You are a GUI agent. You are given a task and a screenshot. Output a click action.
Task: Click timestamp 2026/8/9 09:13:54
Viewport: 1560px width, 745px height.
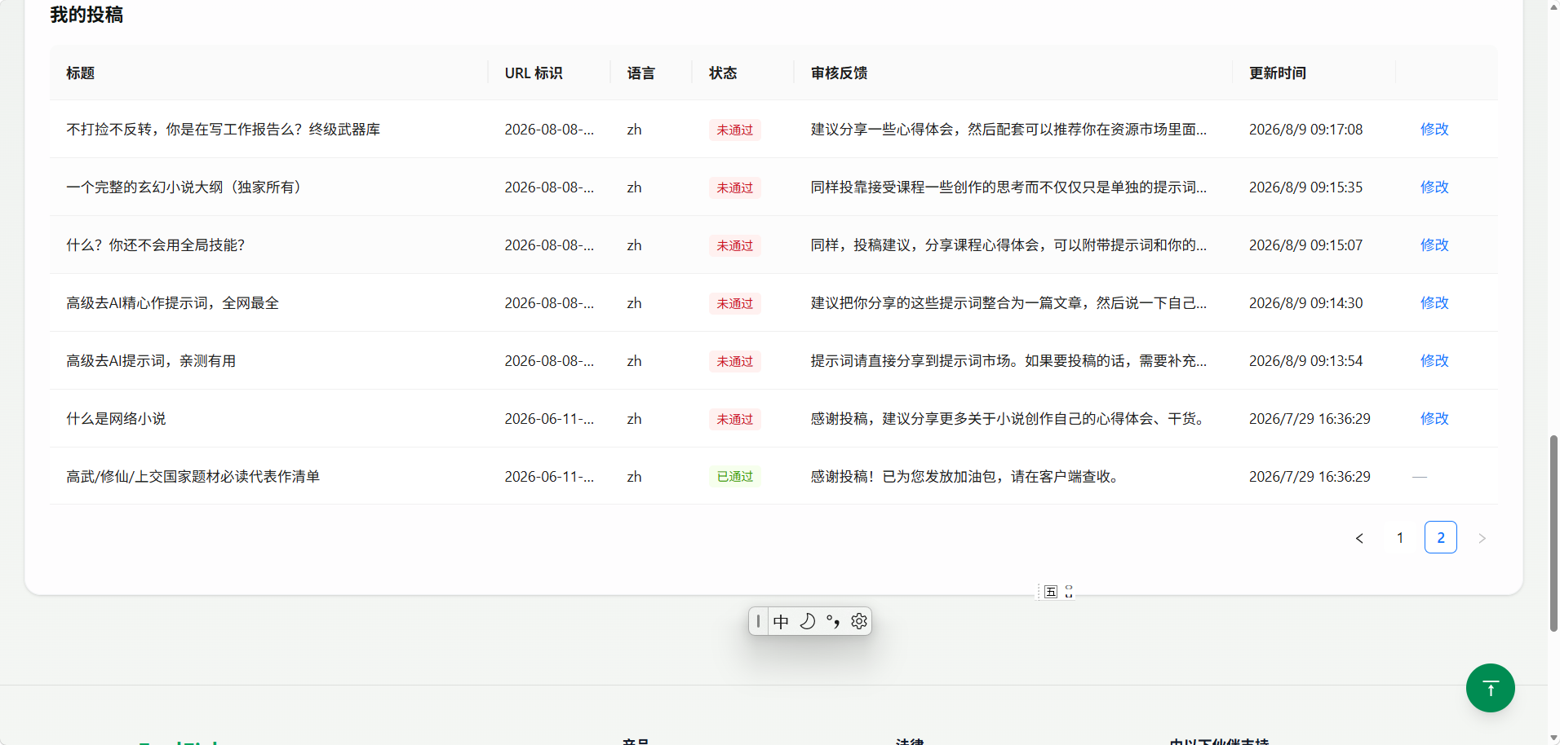coord(1305,361)
